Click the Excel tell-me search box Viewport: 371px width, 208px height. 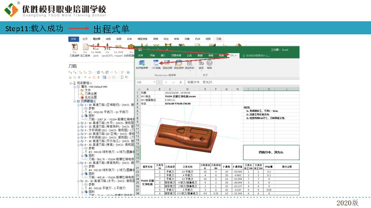pos(256,56)
